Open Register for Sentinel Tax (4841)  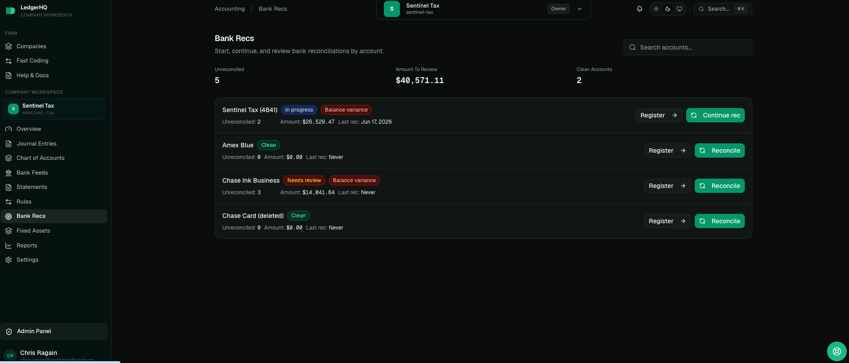point(659,115)
